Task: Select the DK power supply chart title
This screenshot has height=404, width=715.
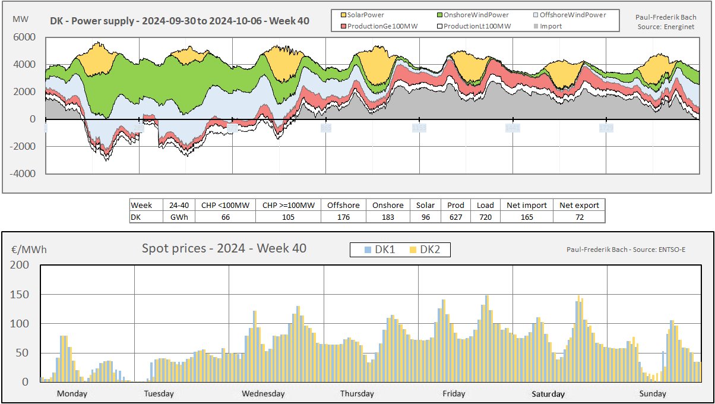Action: click(179, 21)
